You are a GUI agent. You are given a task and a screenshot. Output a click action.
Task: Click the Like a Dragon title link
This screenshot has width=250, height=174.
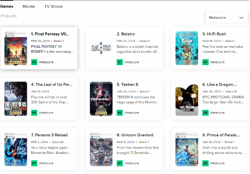pyautogui.click(x=220, y=84)
